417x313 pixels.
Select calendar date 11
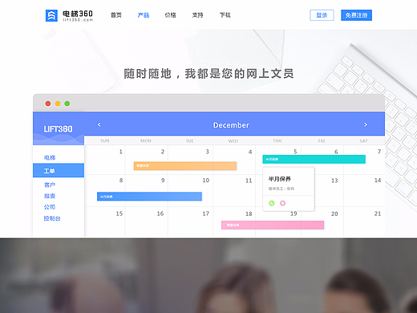click(249, 181)
